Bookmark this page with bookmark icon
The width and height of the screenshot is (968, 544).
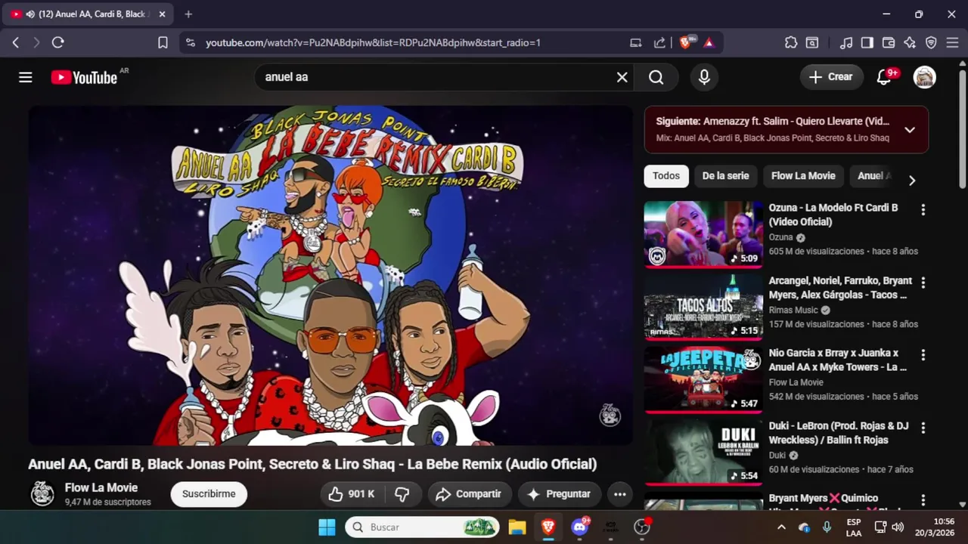point(163,43)
